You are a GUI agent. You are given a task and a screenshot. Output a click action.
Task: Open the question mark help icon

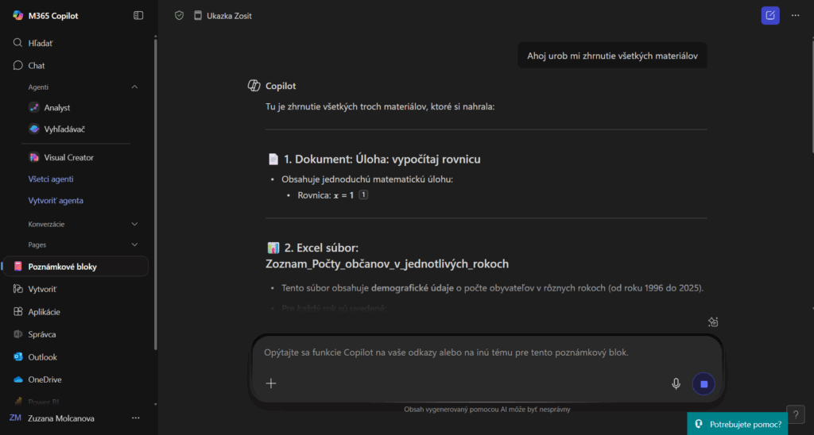coord(795,414)
